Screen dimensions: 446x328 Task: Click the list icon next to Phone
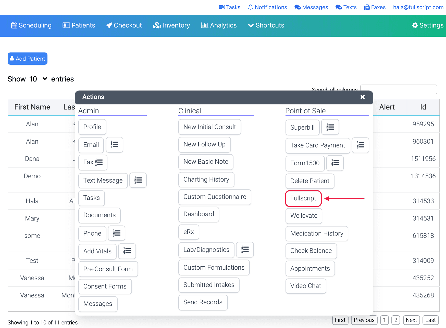click(117, 233)
